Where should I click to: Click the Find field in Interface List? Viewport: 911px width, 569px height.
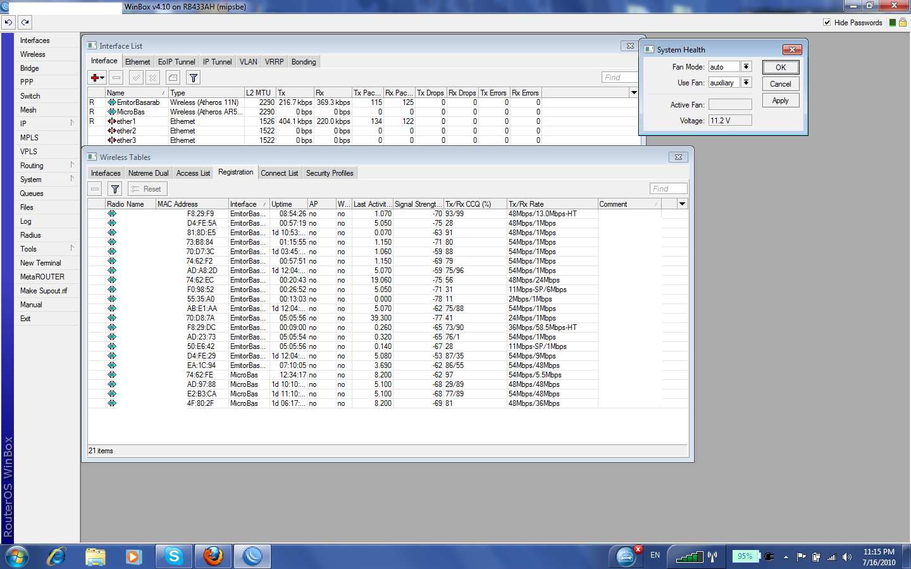(620, 77)
